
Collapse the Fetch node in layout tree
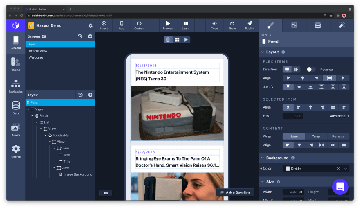(32, 116)
